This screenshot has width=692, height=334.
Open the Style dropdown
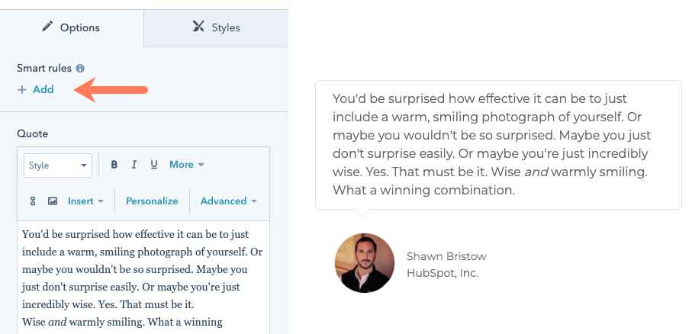pyautogui.click(x=58, y=165)
